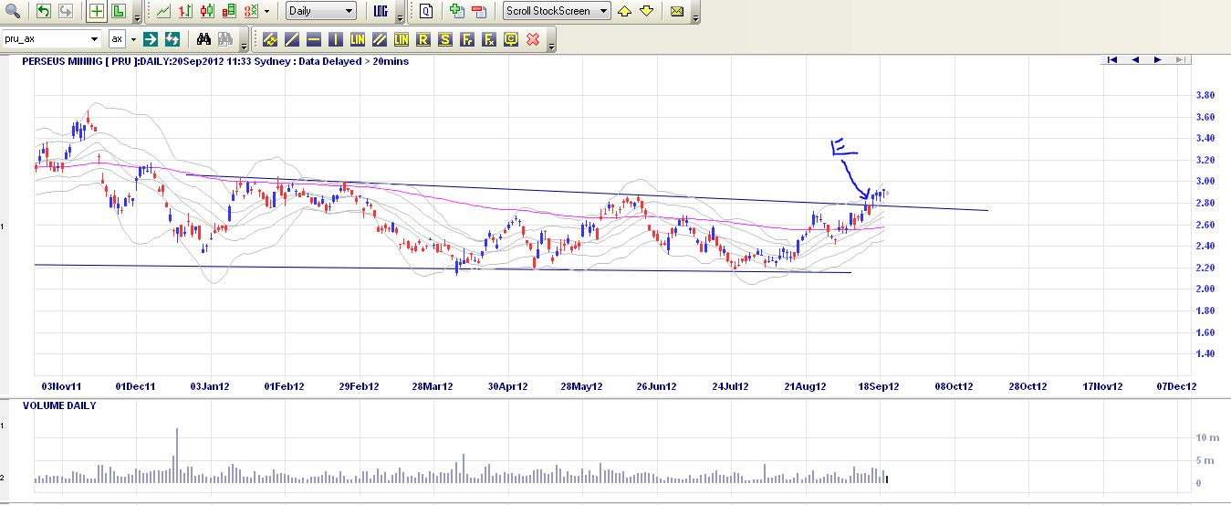
Task: Click the 30Apr12 date axis label
Action: click(508, 386)
